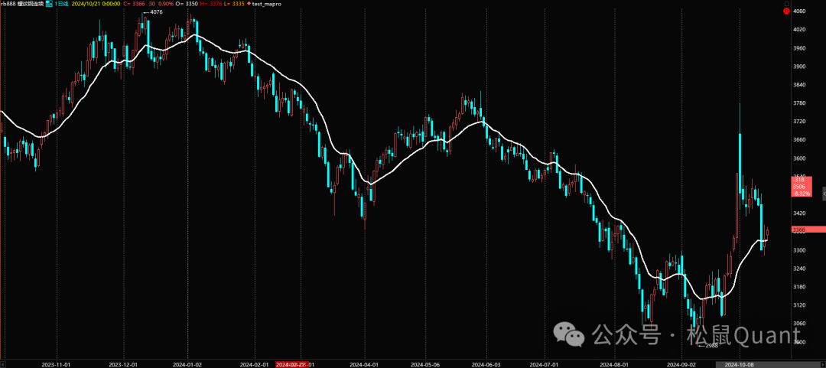Click the 4076 high price marker
The width and height of the screenshot is (826, 368).
click(x=155, y=12)
